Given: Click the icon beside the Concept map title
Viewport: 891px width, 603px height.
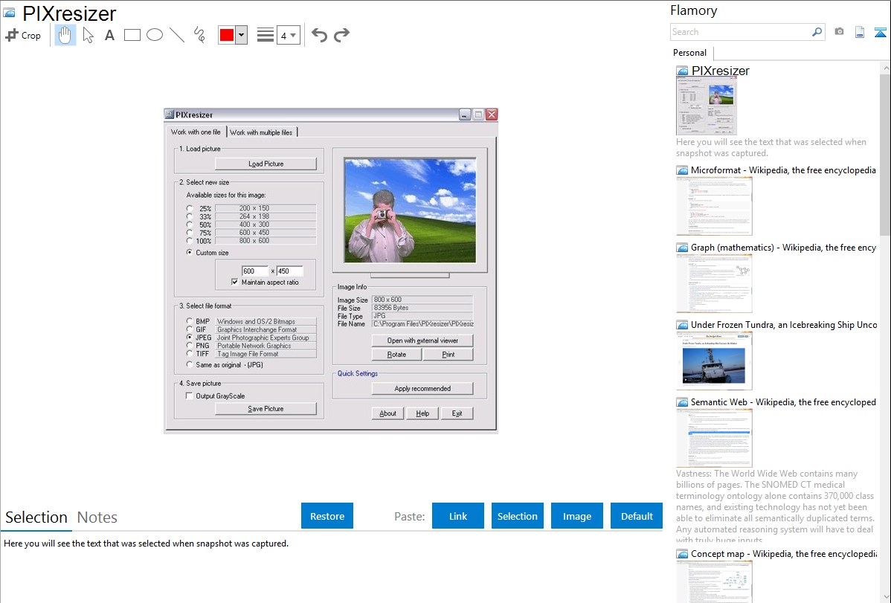Looking at the screenshot, I should 682,554.
